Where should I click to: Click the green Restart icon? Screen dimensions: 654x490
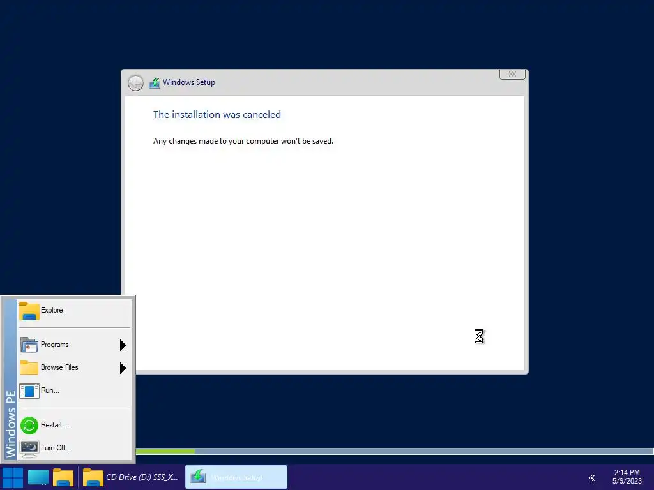pos(29,426)
